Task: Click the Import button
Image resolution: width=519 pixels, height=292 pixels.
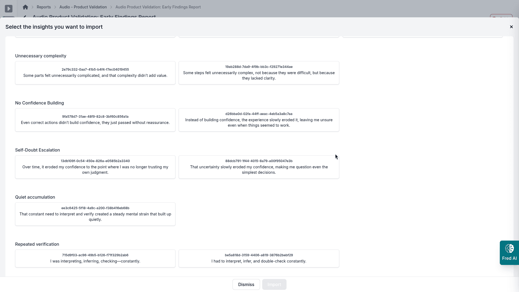Action: click(274, 284)
